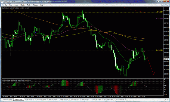Click the MIG Trading Station title bar icon
Screen dimensions: 170x102
2,2
